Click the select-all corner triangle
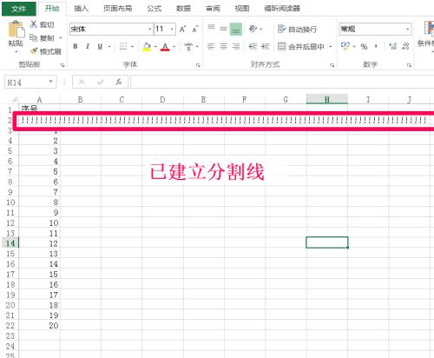Screen dimensions: 434x358 coord(14,99)
